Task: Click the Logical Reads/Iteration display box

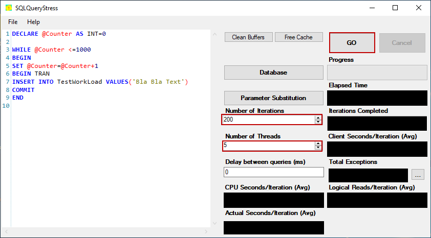Action: click(x=377, y=200)
